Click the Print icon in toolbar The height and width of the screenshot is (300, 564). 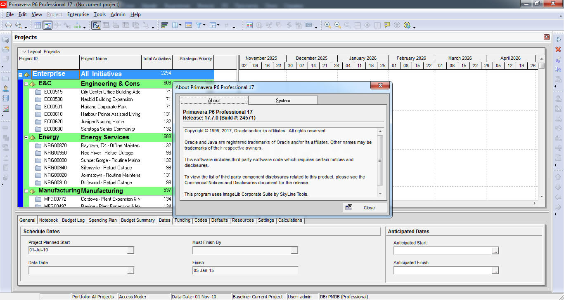click(x=8, y=25)
